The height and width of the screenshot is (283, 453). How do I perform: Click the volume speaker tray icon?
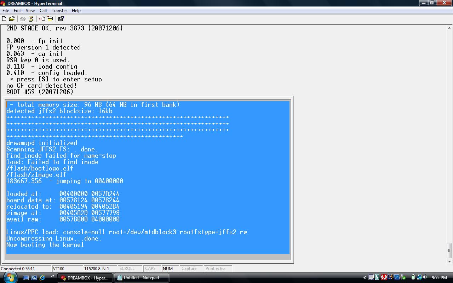[x=425, y=277]
